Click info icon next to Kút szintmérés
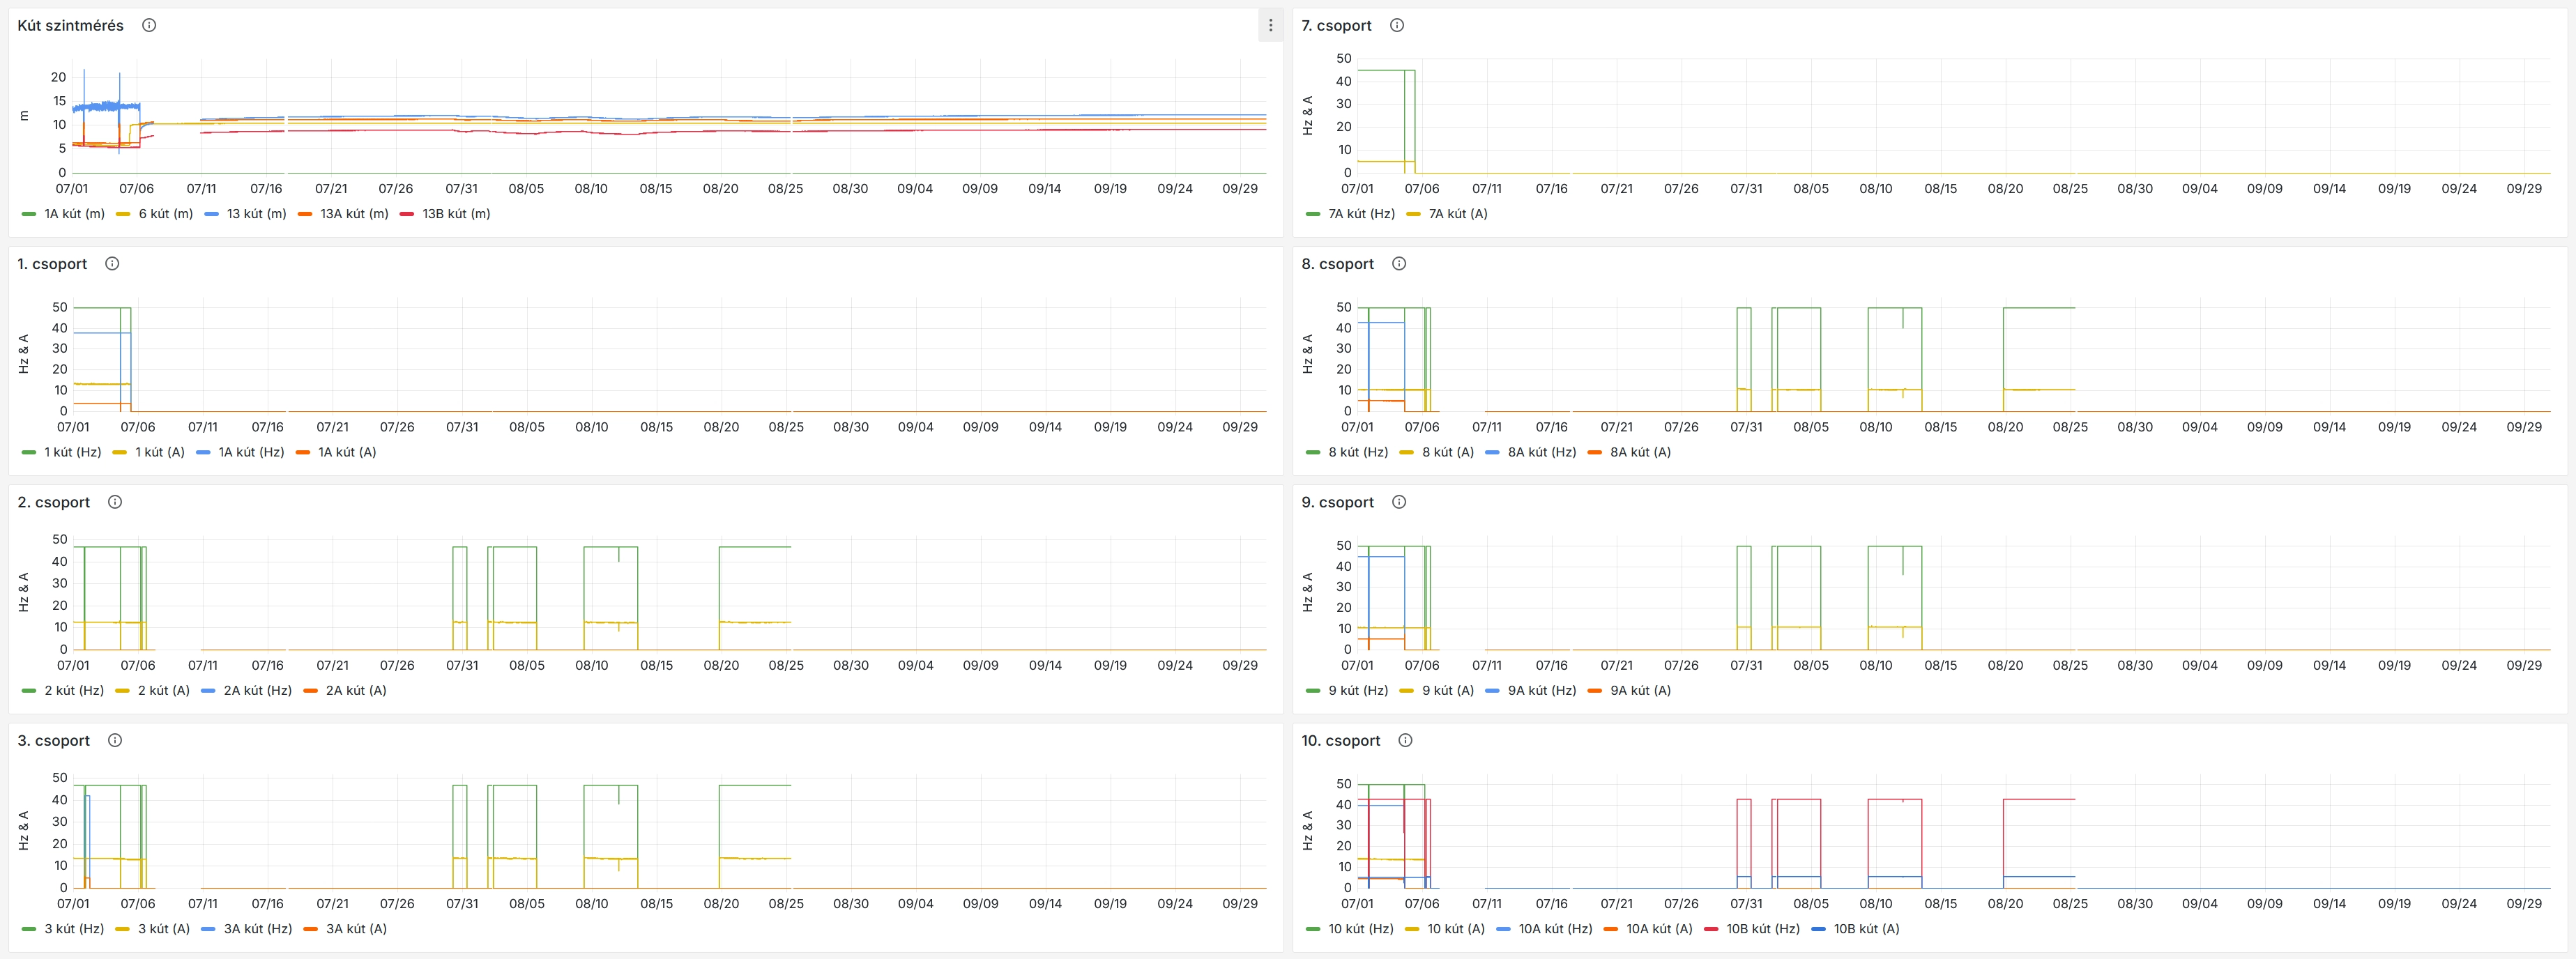This screenshot has width=2576, height=959. [149, 26]
